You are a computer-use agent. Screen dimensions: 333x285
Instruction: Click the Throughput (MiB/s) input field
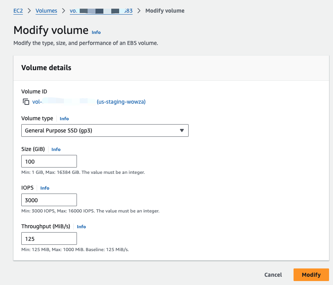[49, 239]
